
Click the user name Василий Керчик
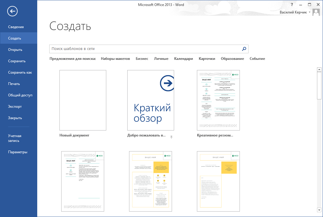[293, 12]
